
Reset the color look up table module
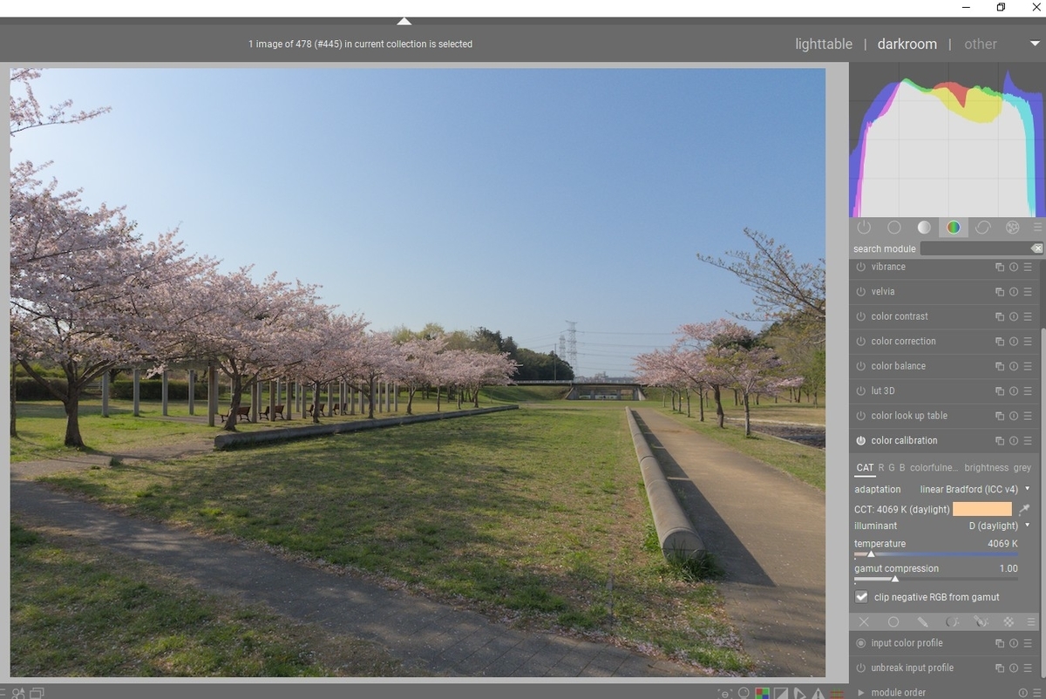click(1014, 417)
